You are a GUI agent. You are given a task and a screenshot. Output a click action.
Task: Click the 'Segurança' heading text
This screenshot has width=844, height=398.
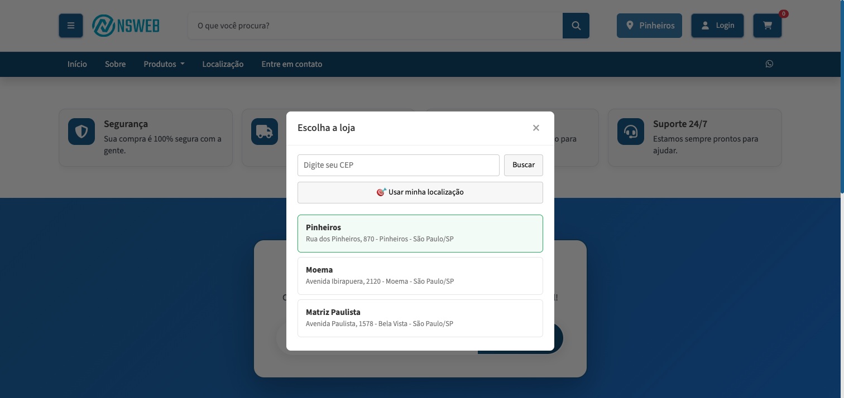point(126,124)
